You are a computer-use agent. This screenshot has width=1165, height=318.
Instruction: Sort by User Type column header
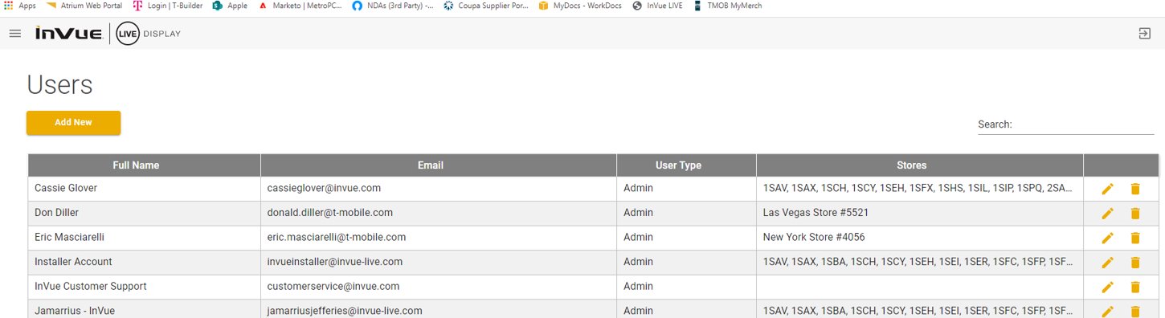[678, 165]
